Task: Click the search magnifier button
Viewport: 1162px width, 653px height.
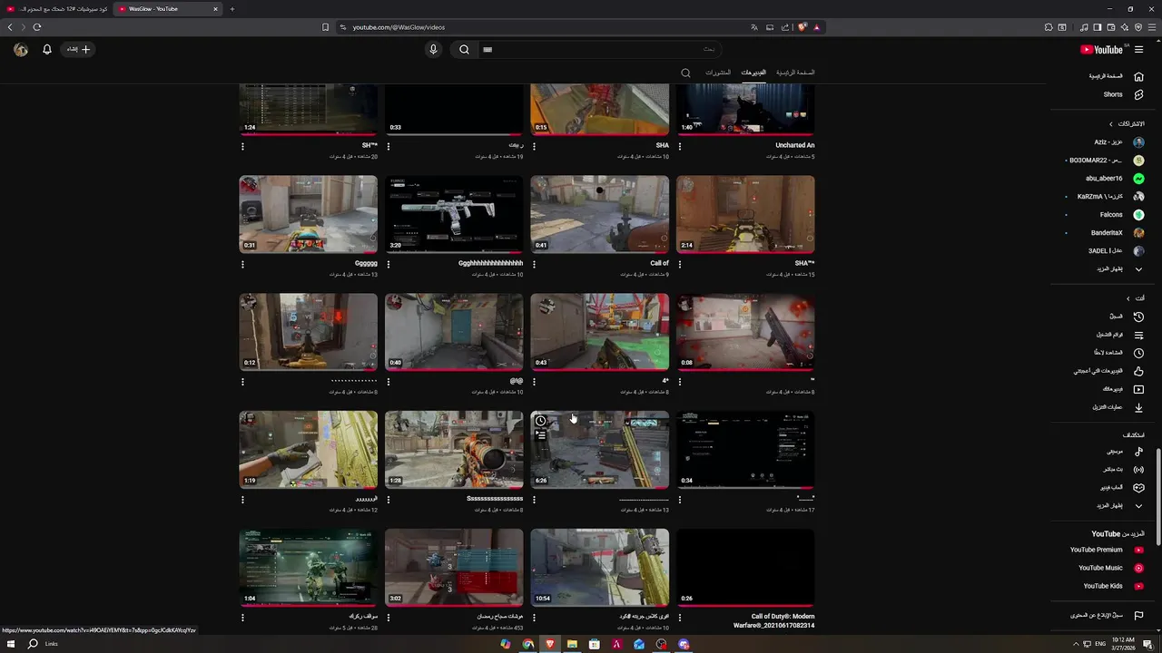Action: click(x=464, y=50)
